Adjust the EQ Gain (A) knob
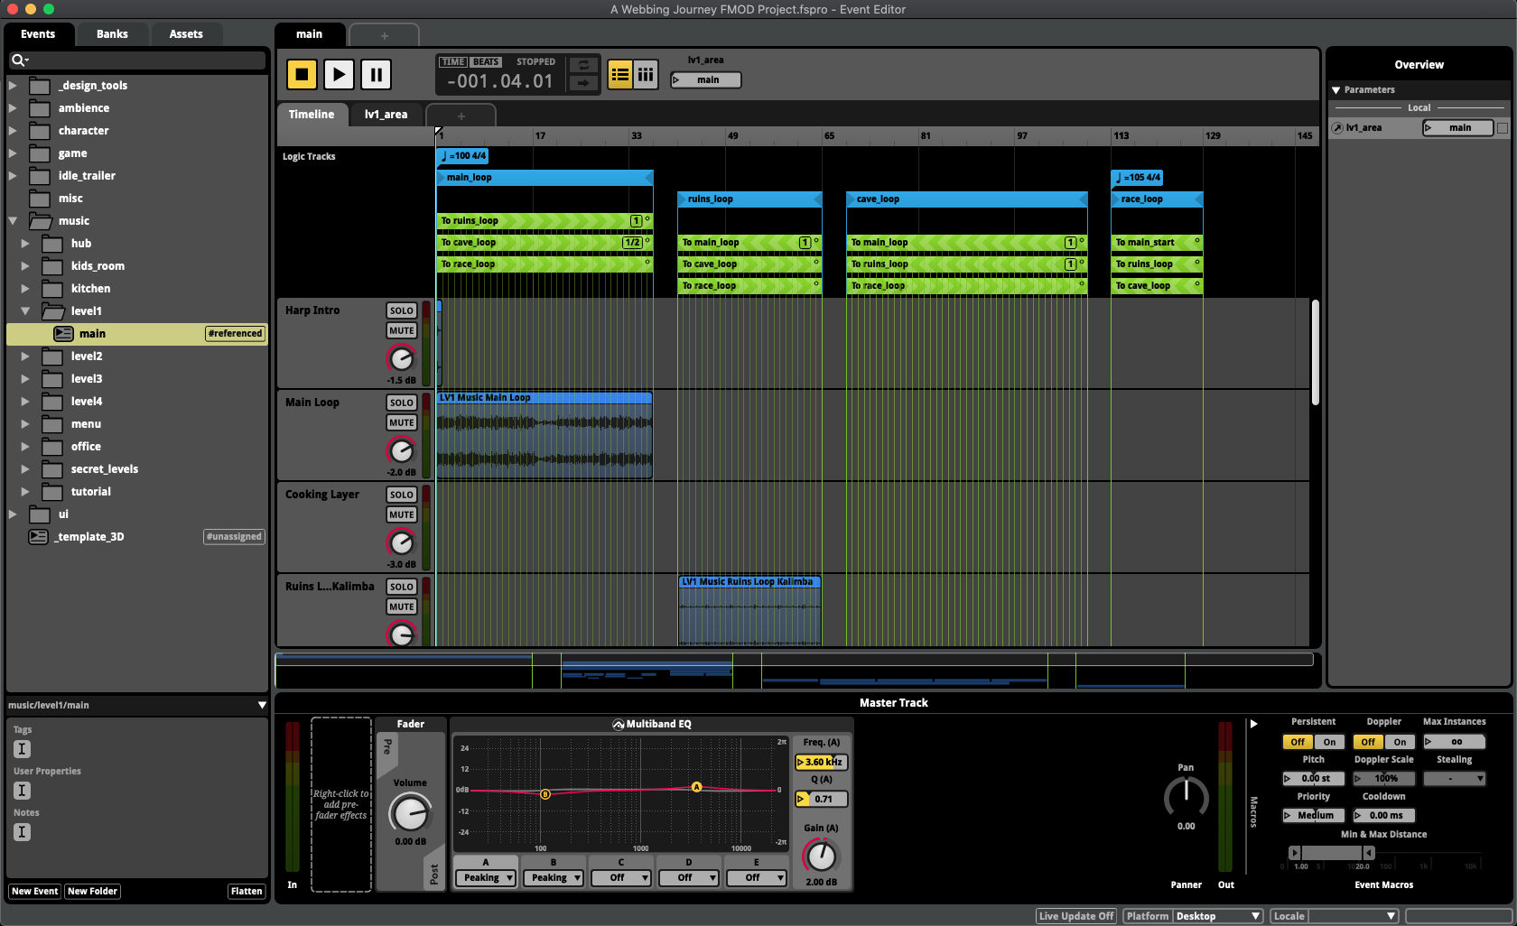Image resolution: width=1517 pixels, height=926 pixels. [x=821, y=856]
